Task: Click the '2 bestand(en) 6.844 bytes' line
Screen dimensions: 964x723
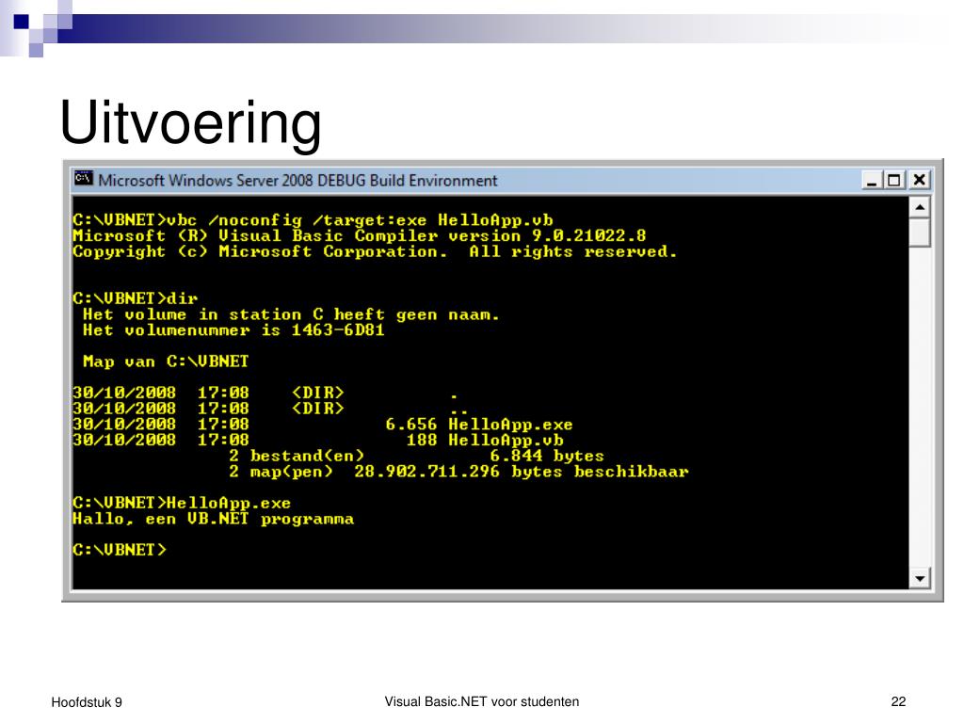Action: 416,456
